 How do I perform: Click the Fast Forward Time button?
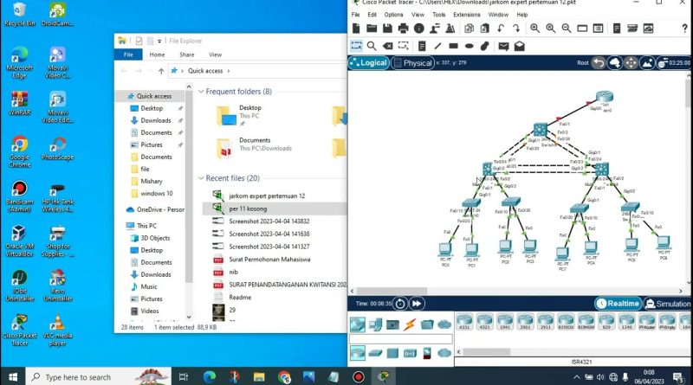coord(417,304)
